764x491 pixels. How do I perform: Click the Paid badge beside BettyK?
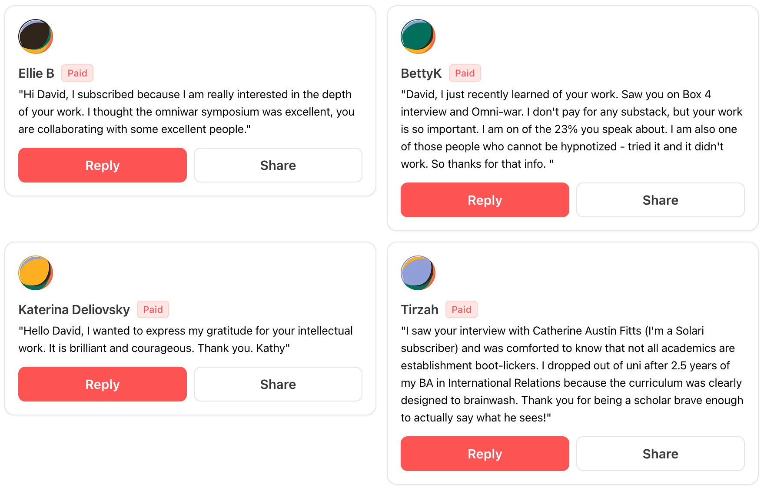pyautogui.click(x=465, y=73)
